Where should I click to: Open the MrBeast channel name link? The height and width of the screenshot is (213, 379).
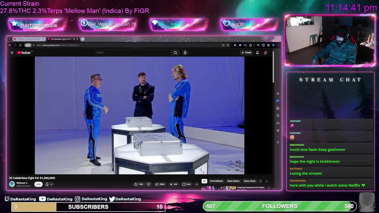(21, 183)
